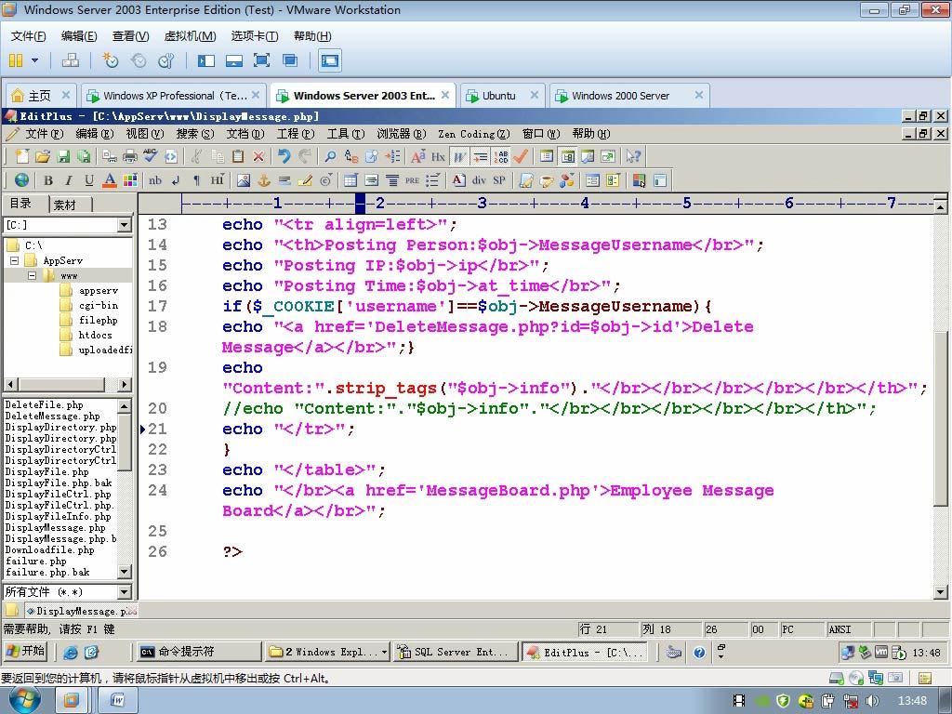Print the document using the printer icon
The width and height of the screenshot is (952, 714).
tap(130, 156)
